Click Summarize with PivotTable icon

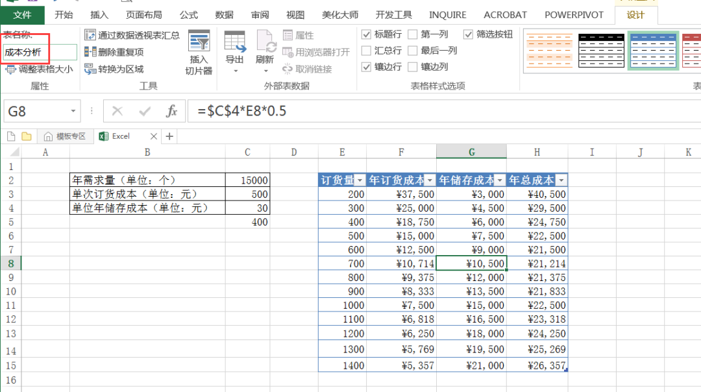90,35
